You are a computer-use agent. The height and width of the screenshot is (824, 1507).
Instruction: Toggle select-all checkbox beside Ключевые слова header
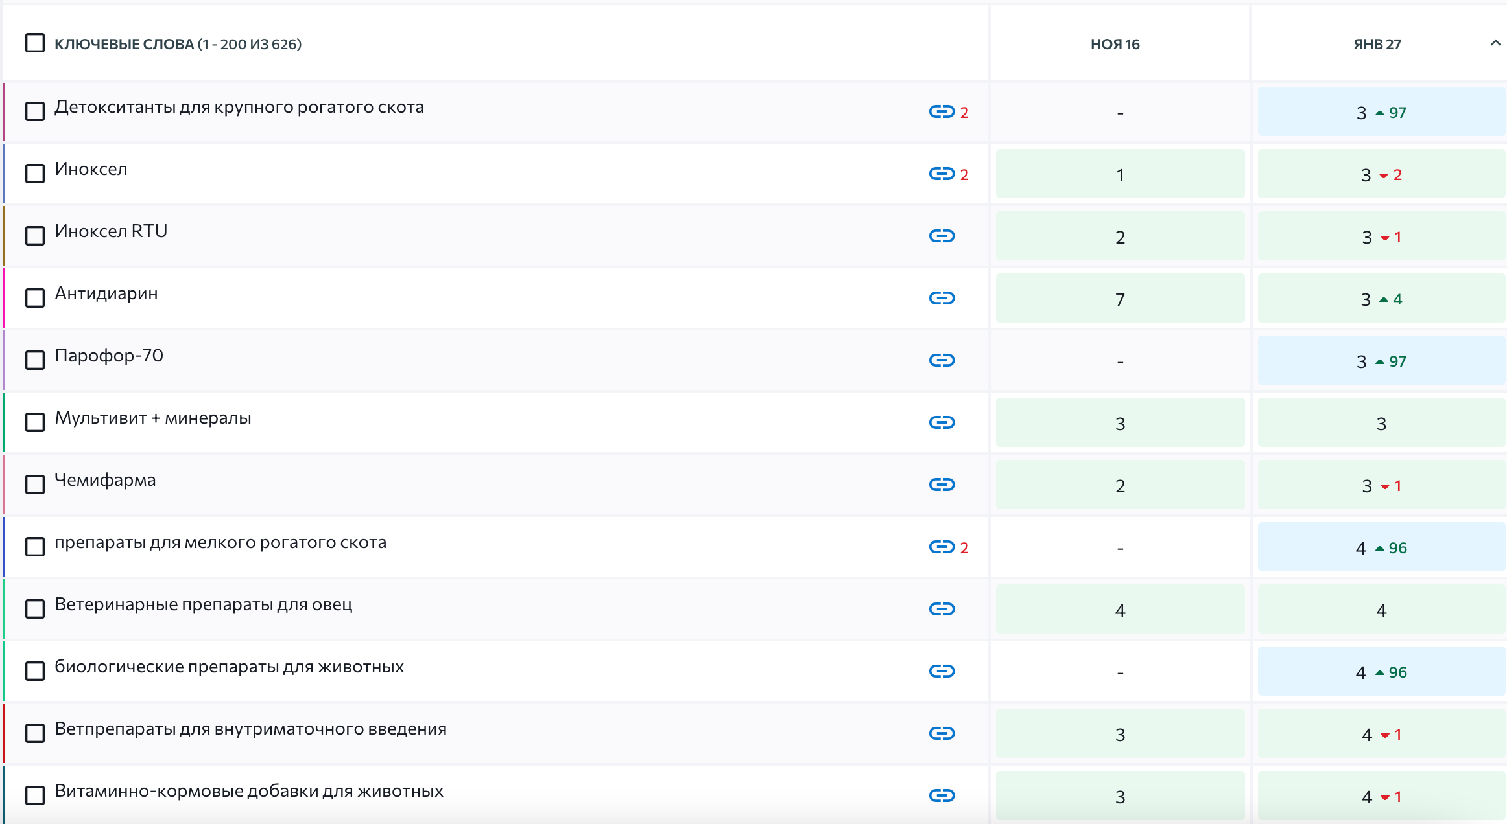pos(35,43)
